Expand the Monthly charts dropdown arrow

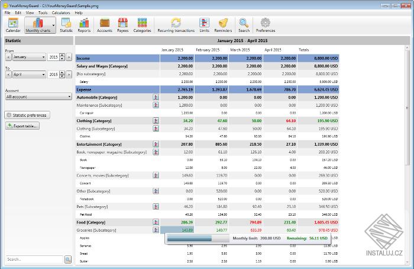53,26
